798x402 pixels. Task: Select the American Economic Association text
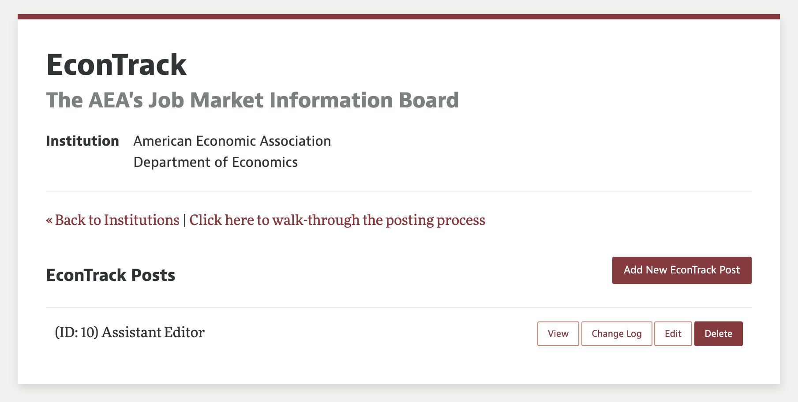pos(232,141)
